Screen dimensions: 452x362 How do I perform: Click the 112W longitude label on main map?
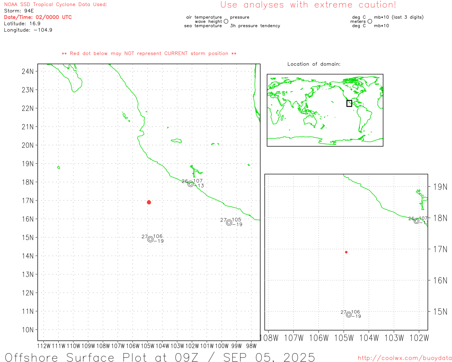[x=44, y=346]
